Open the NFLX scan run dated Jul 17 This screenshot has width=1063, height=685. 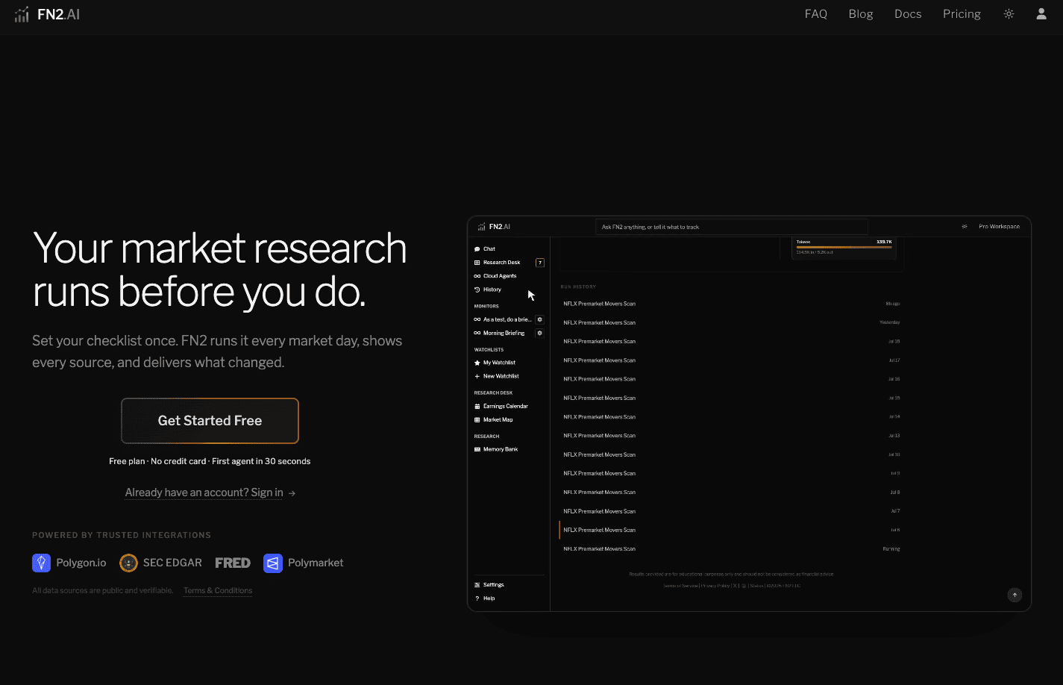[x=731, y=360]
